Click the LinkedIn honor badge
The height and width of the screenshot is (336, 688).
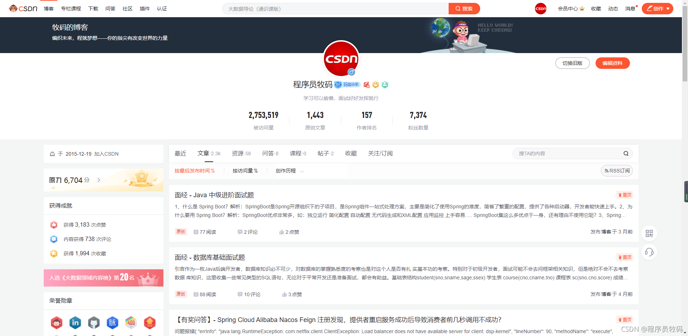75,323
